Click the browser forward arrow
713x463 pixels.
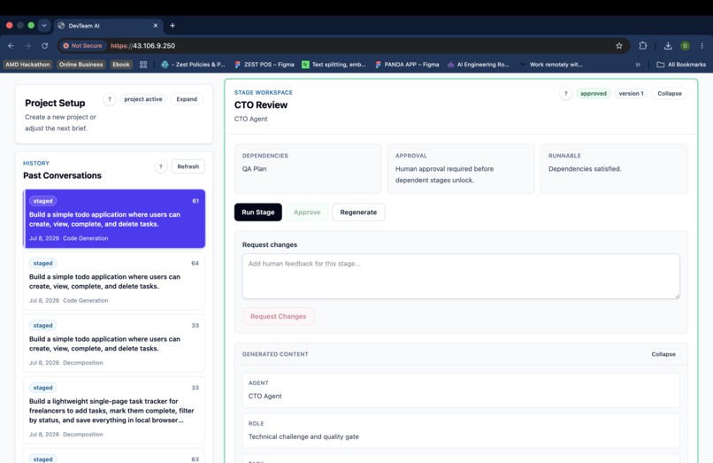27,45
